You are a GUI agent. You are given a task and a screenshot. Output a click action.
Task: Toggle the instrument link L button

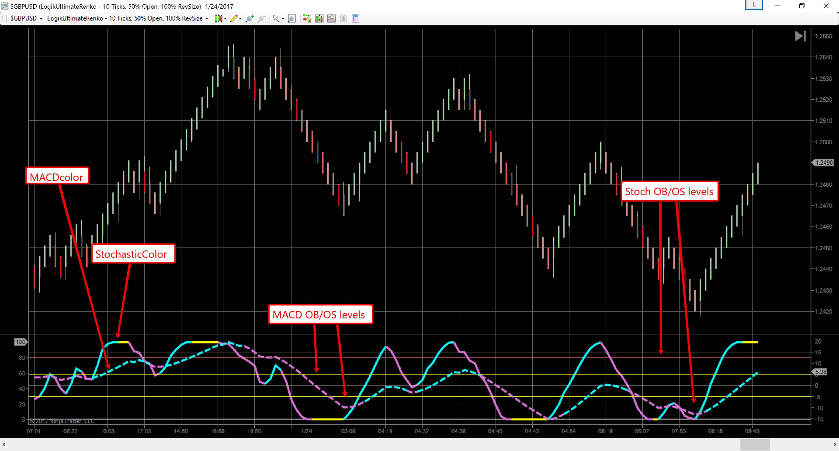click(754, 4)
